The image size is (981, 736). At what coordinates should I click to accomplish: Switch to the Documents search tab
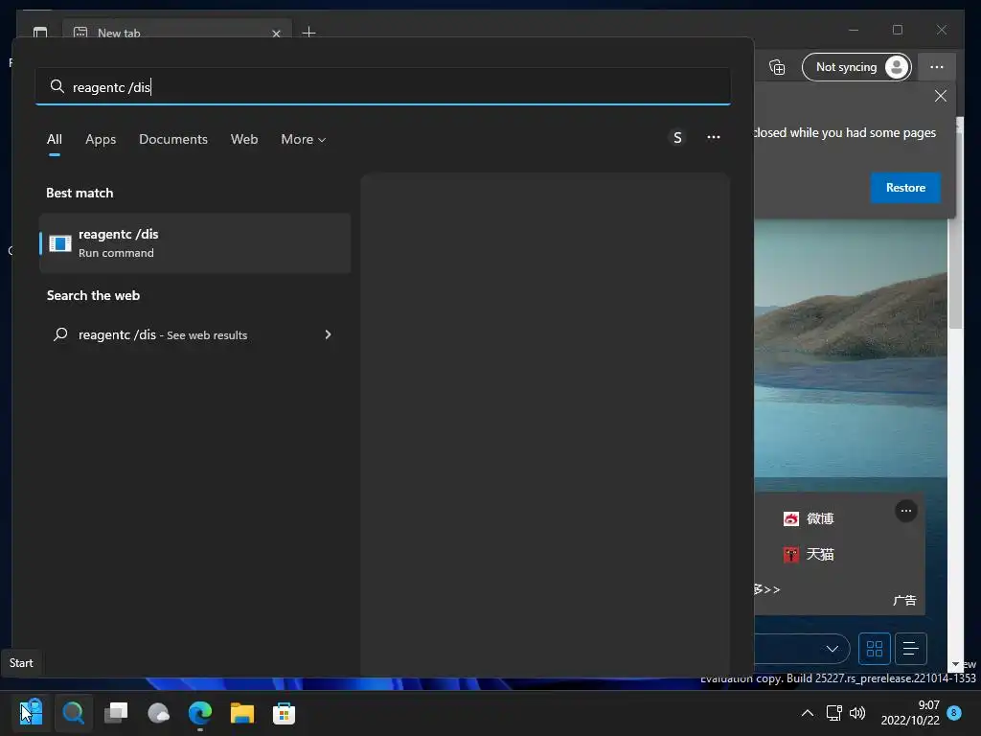173,139
